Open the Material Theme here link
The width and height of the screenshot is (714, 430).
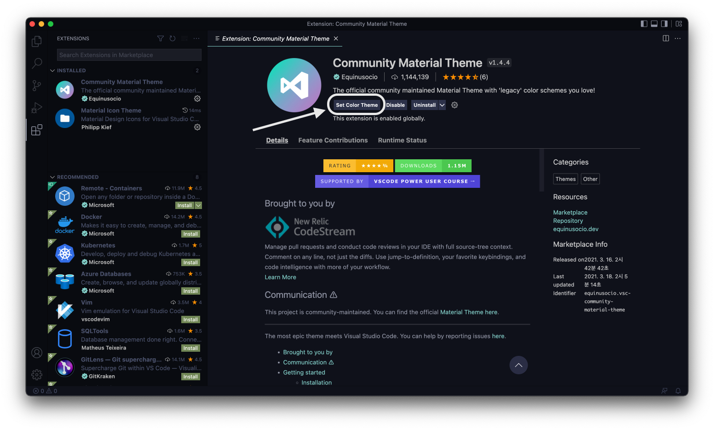click(469, 312)
